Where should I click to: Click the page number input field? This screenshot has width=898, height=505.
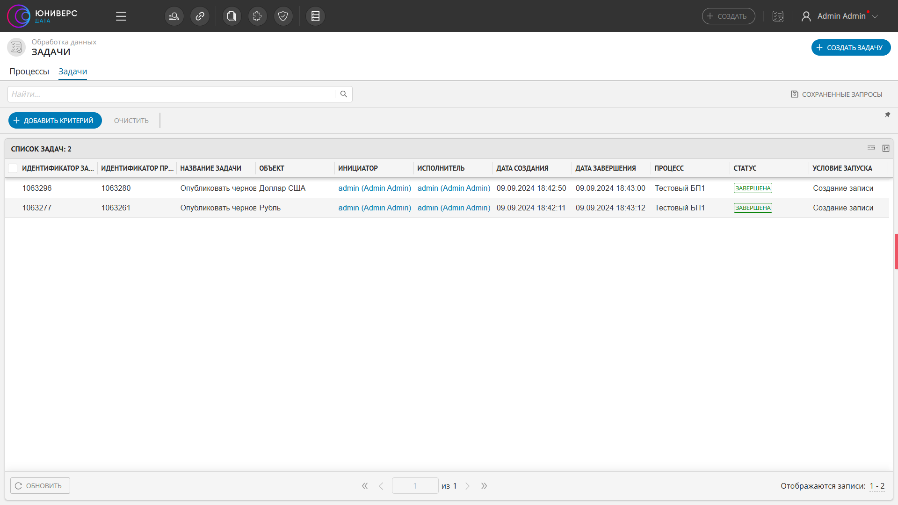coord(415,486)
